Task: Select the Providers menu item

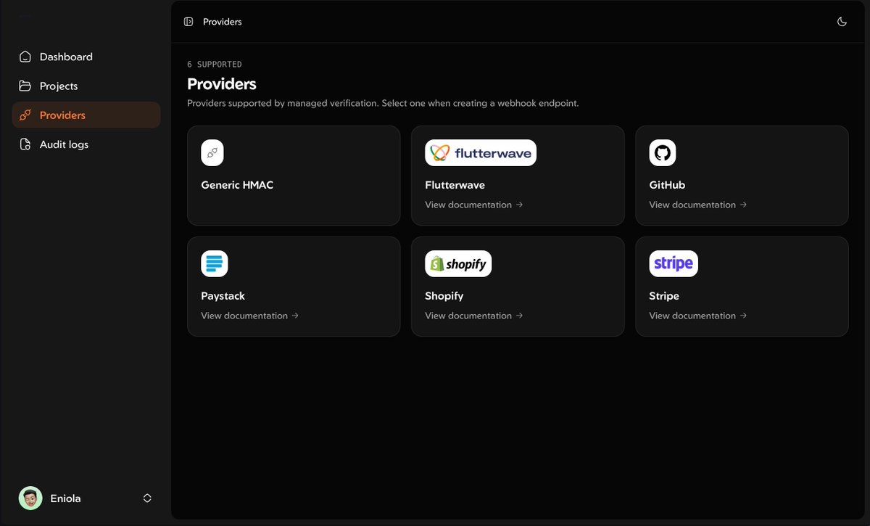Action: point(86,115)
